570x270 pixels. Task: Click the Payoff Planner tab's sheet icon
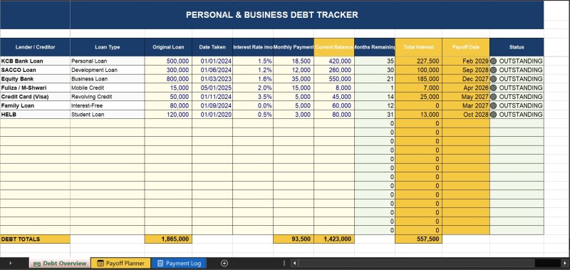click(x=100, y=264)
